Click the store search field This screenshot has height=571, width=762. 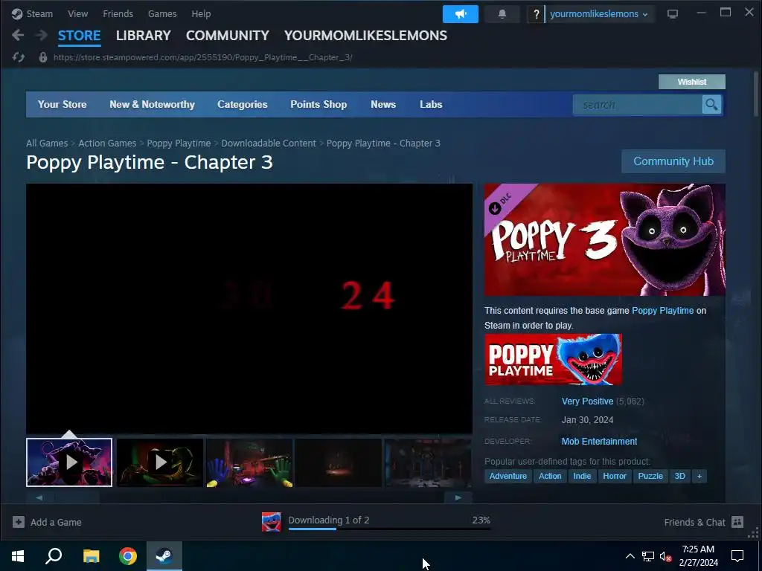pos(637,104)
